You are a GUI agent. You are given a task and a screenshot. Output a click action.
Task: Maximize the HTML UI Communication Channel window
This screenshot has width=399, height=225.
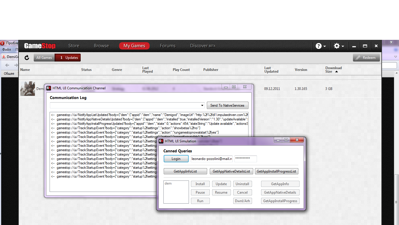[x=234, y=87]
